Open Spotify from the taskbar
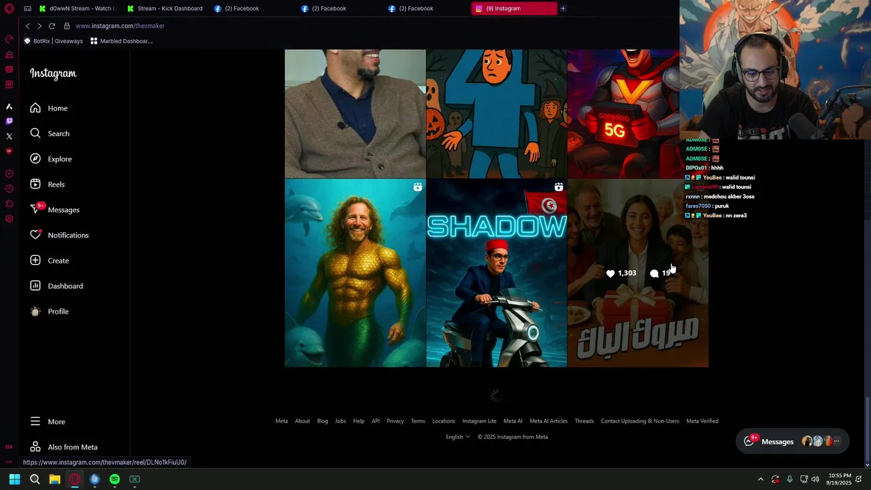 [114, 479]
